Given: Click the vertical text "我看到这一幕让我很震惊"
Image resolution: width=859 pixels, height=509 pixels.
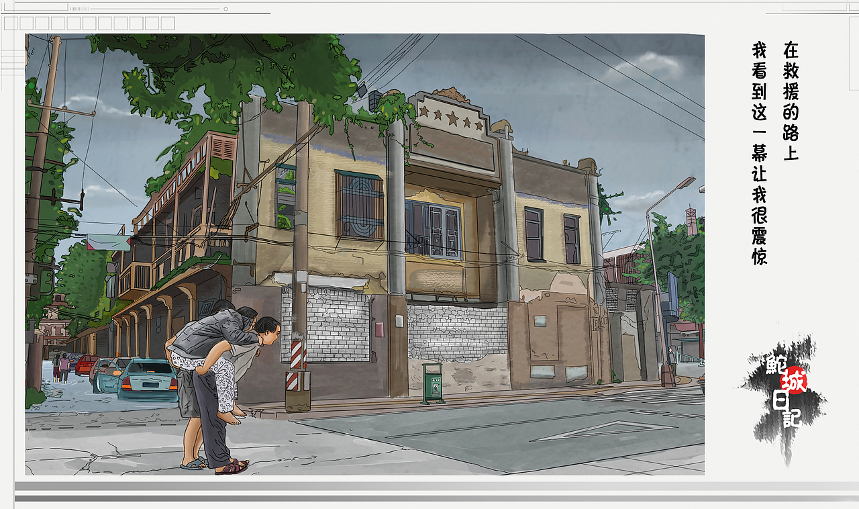Looking at the screenshot, I should tap(760, 153).
